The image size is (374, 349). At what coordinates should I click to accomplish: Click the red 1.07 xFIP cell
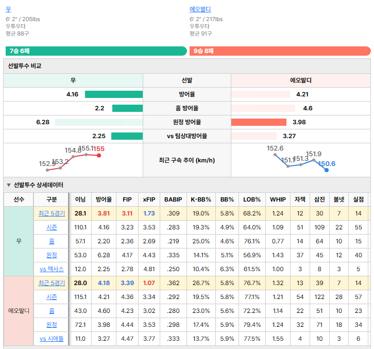149,283
